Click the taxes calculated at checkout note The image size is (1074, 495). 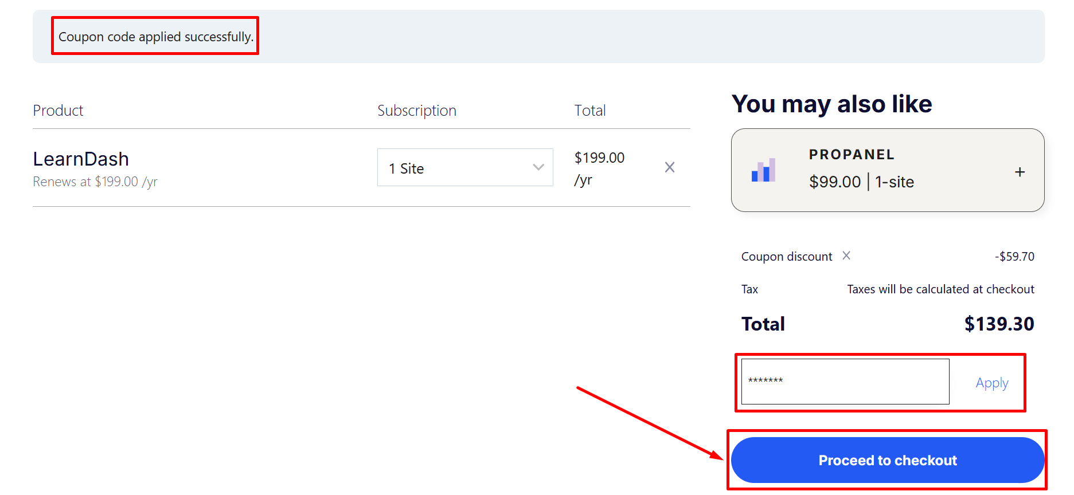pos(940,289)
